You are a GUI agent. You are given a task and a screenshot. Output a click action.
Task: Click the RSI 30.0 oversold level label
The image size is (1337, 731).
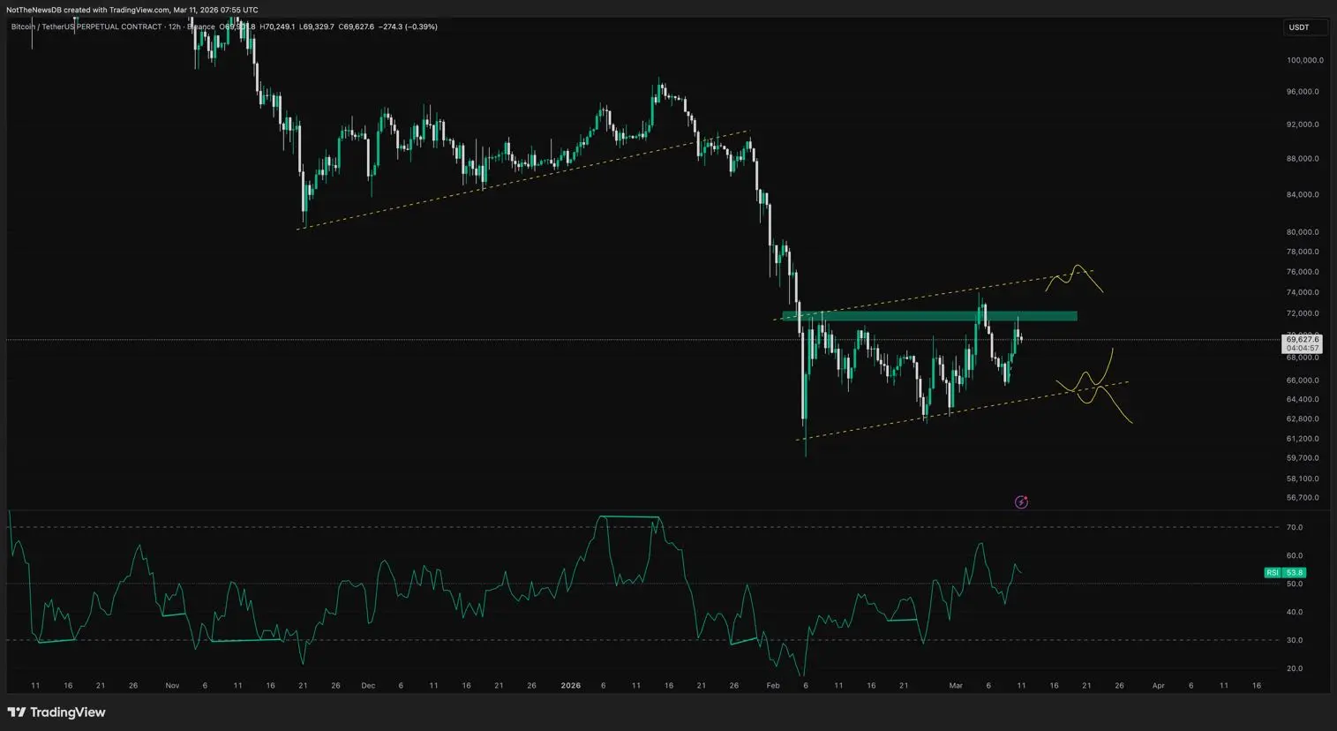pos(1295,640)
